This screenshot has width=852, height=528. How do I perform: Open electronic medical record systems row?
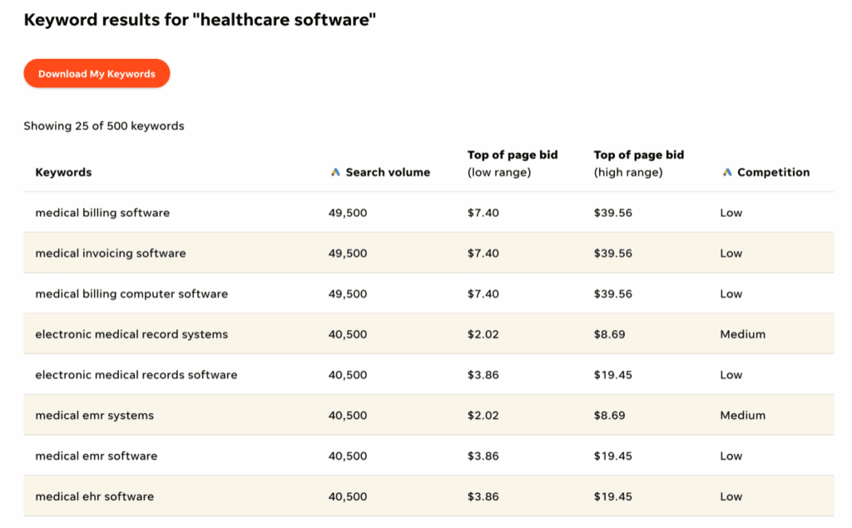pyautogui.click(x=131, y=333)
